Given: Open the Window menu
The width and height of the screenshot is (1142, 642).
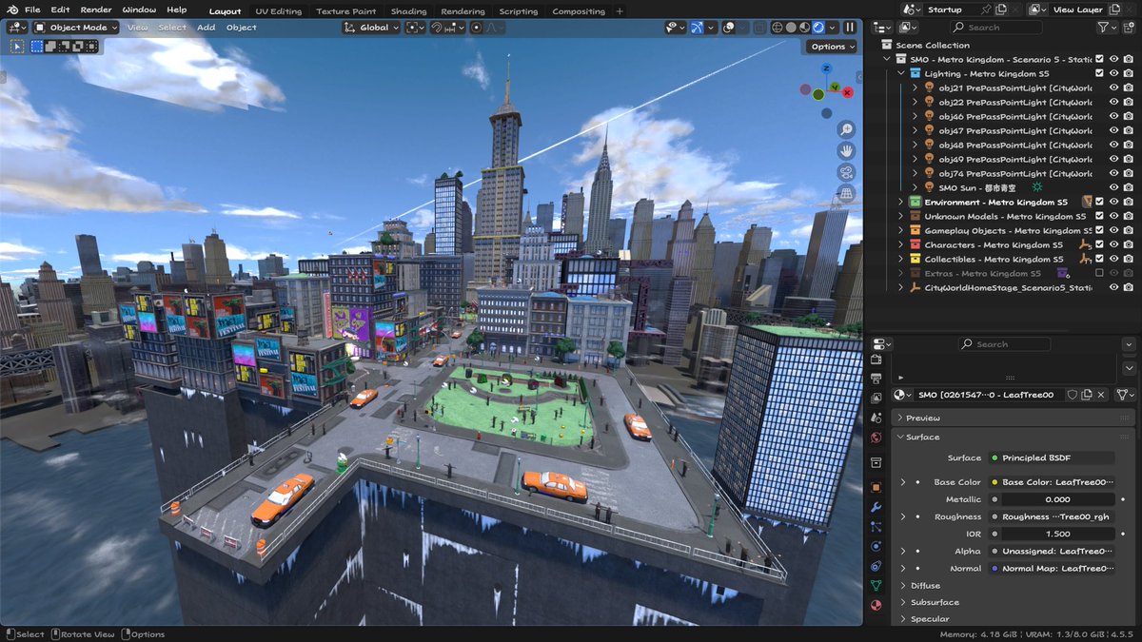Looking at the screenshot, I should tap(139, 10).
